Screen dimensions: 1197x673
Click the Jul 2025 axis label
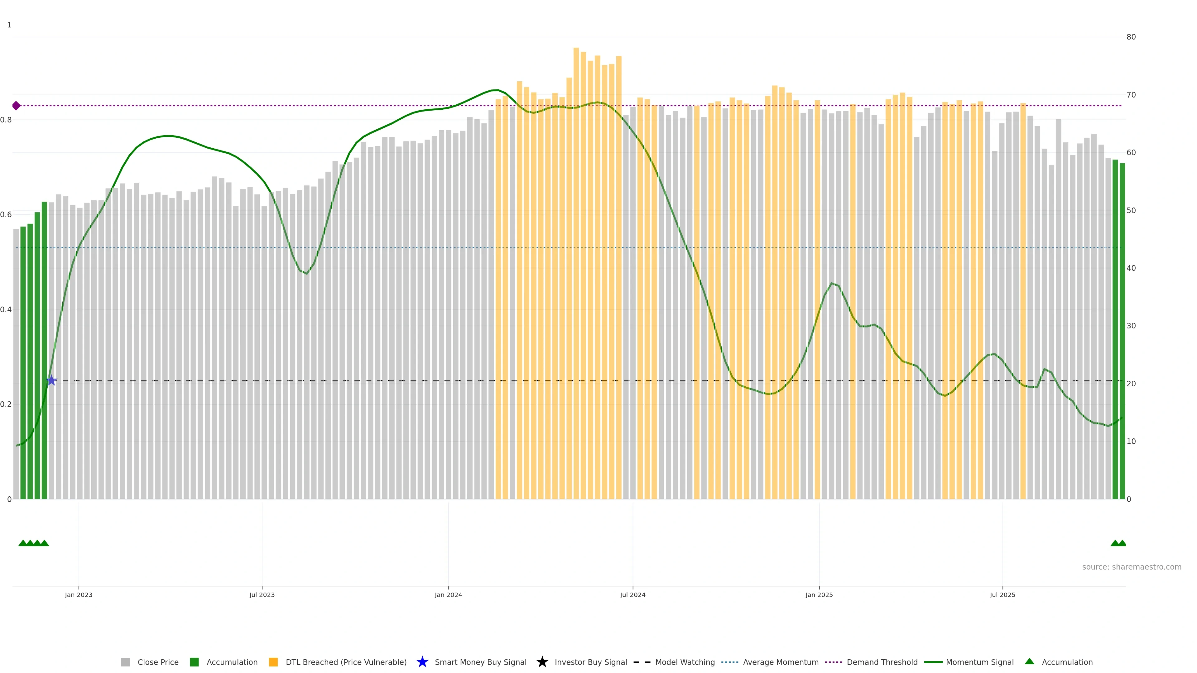[1002, 594]
